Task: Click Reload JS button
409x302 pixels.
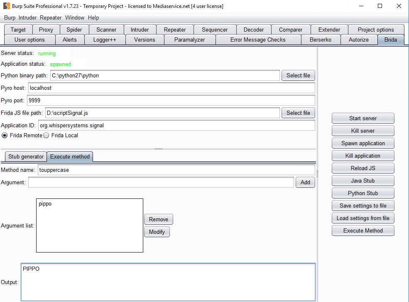Action: point(363,168)
